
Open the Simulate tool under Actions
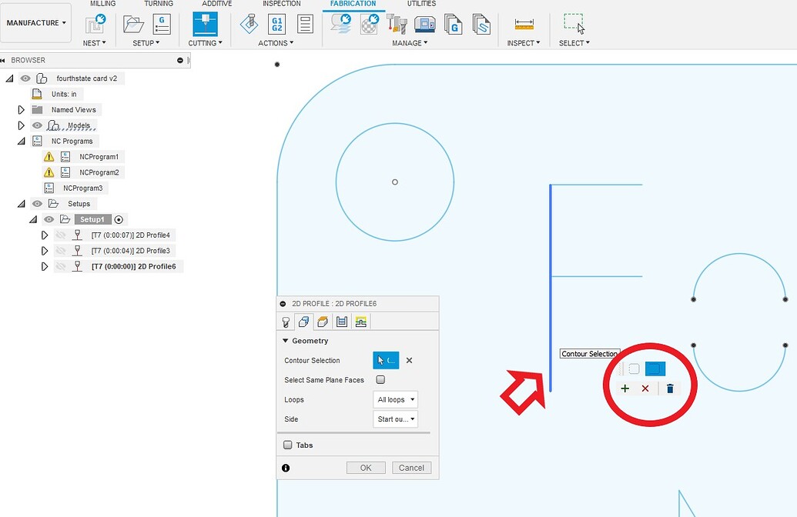click(x=248, y=25)
